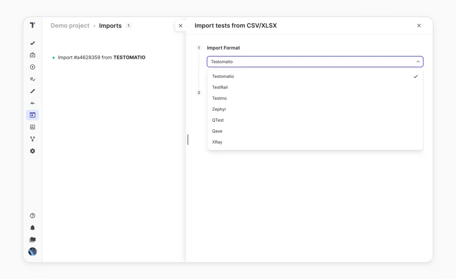Open Settings gear in sidebar
Viewport: 456px width, 279px height.
point(33,151)
